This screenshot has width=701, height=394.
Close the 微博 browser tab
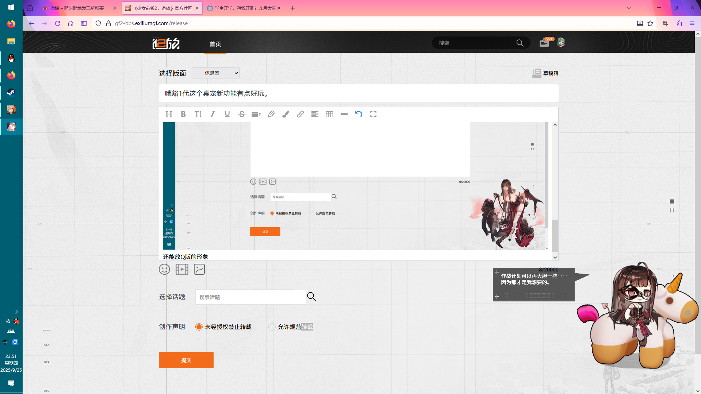pos(115,8)
